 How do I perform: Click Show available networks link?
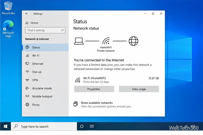(x=97, y=103)
